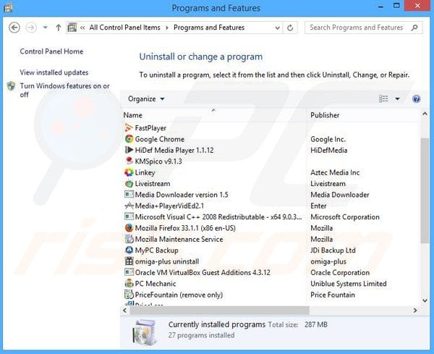Click the back navigation arrow
The height and width of the screenshot is (354, 434).
click(14, 28)
